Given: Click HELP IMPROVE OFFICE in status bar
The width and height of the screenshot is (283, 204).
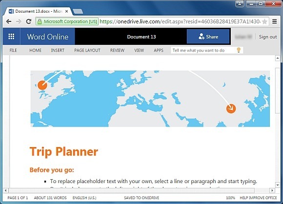Looking at the screenshot, I should (x=258, y=198).
